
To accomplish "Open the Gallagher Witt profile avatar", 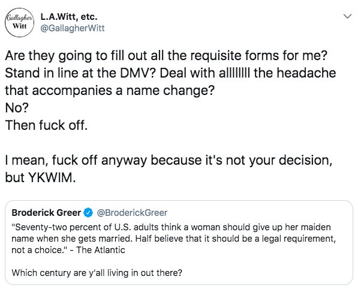I will (20, 22).
